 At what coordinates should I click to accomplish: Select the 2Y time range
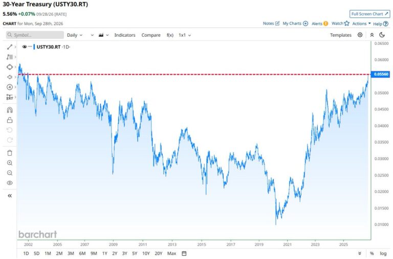(115, 253)
